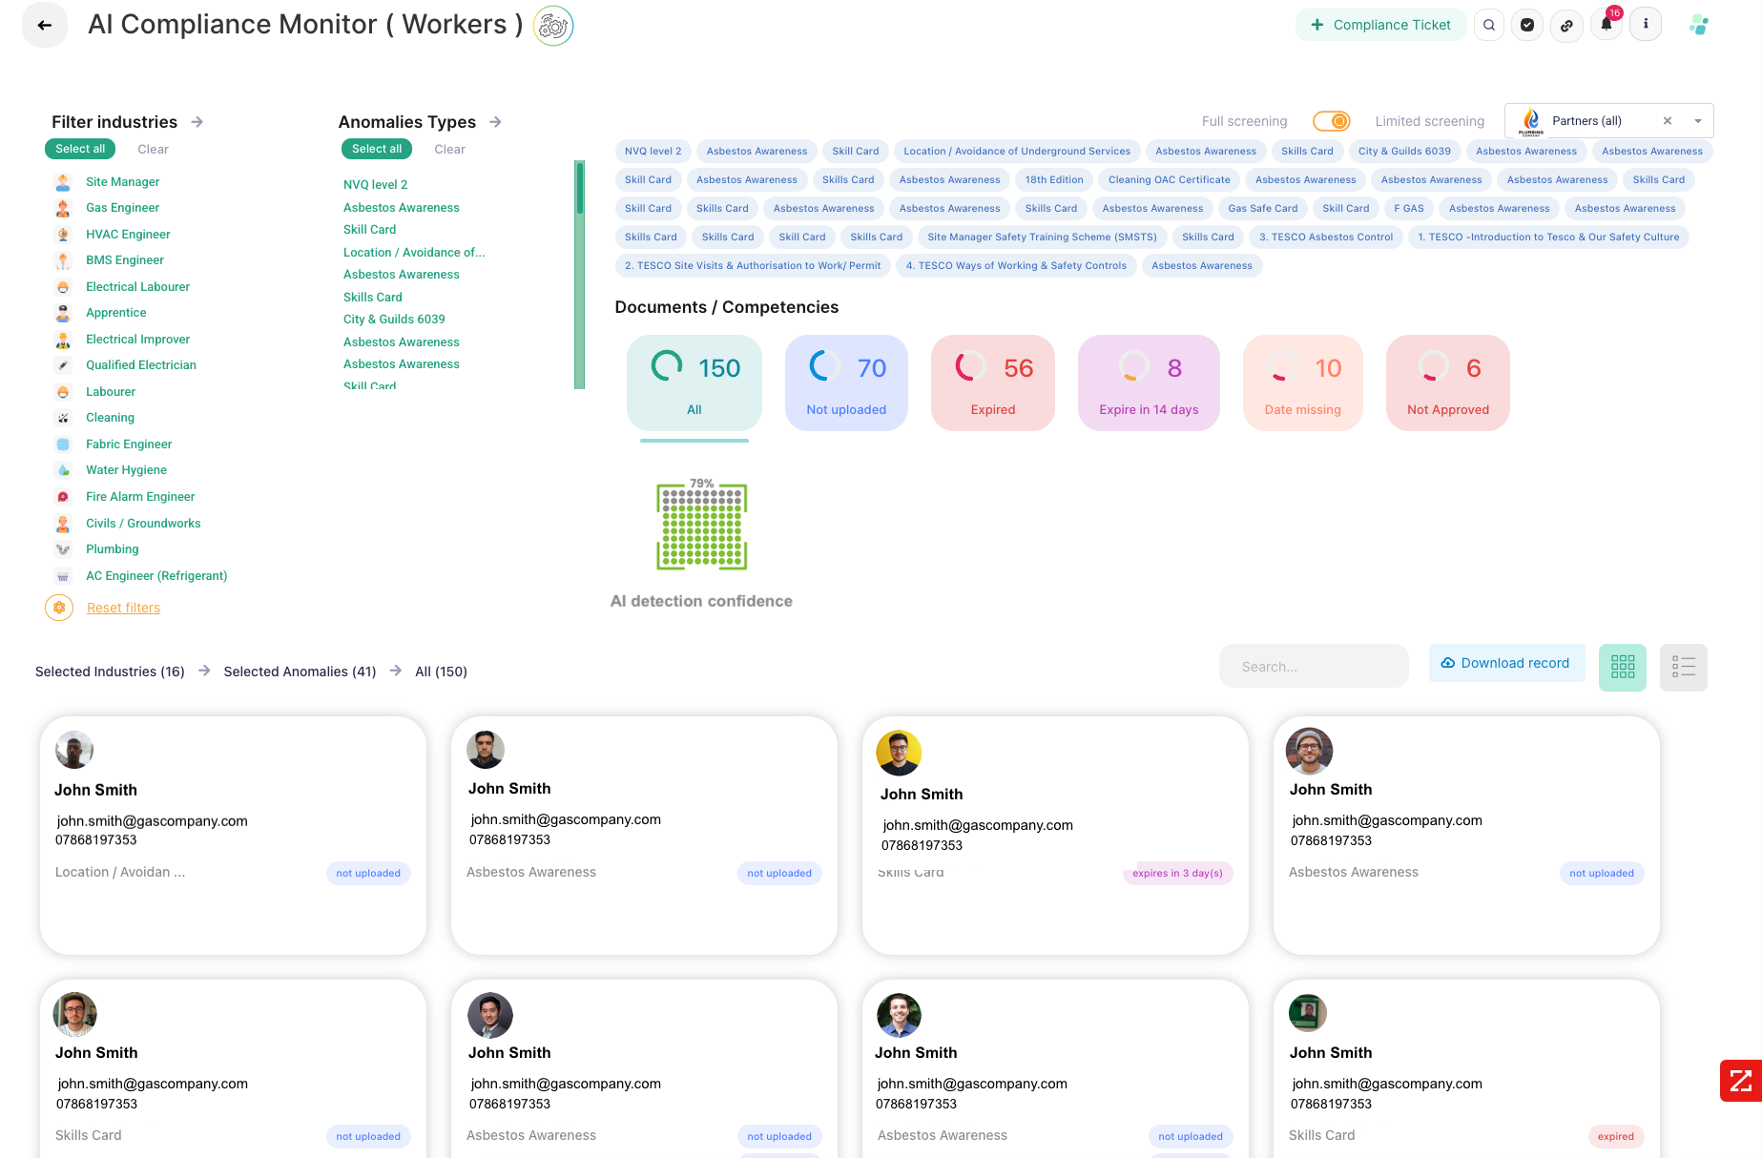Select all anomalies types
The width and height of the screenshot is (1762, 1158).
377,149
